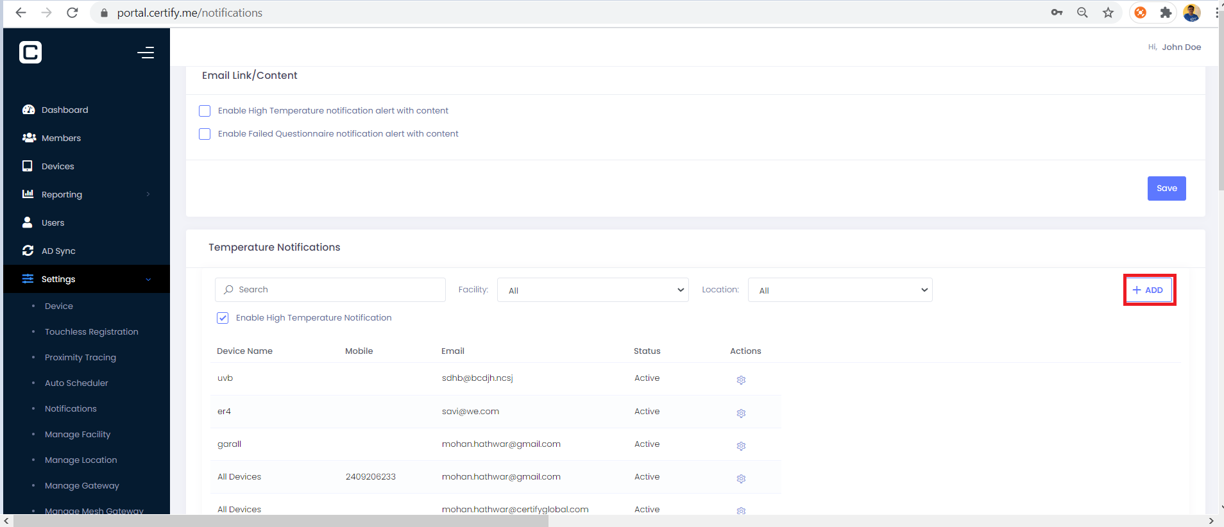The width and height of the screenshot is (1224, 527).
Task: Click the orange extension icon in toolbar
Action: pos(1140,13)
